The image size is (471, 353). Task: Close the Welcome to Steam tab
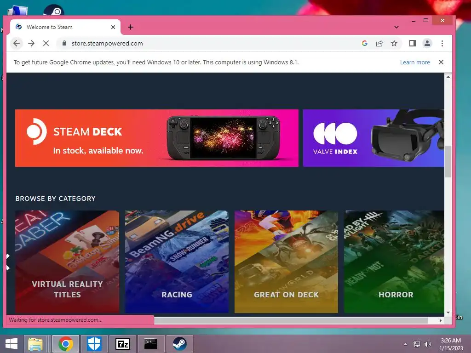tap(113, 27)
